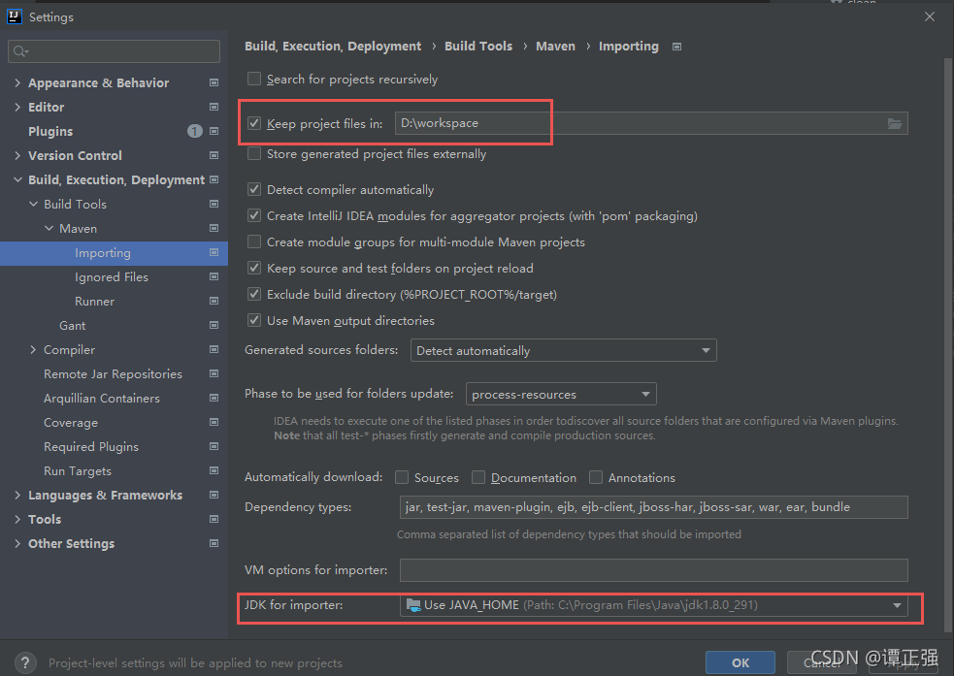Open Run Targets settings page
The width and height of the screenshot is (954, 676).
[x=78, y=471]
